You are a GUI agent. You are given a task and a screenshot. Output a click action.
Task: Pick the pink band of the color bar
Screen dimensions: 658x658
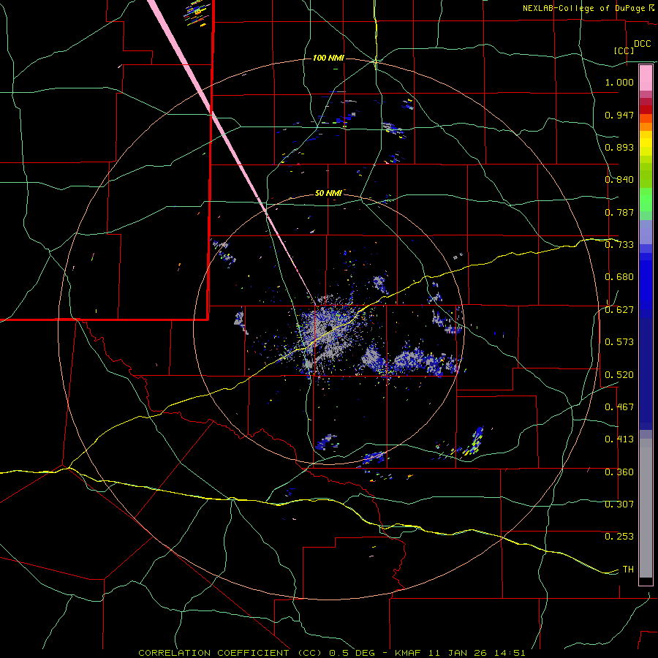(646, 78)
